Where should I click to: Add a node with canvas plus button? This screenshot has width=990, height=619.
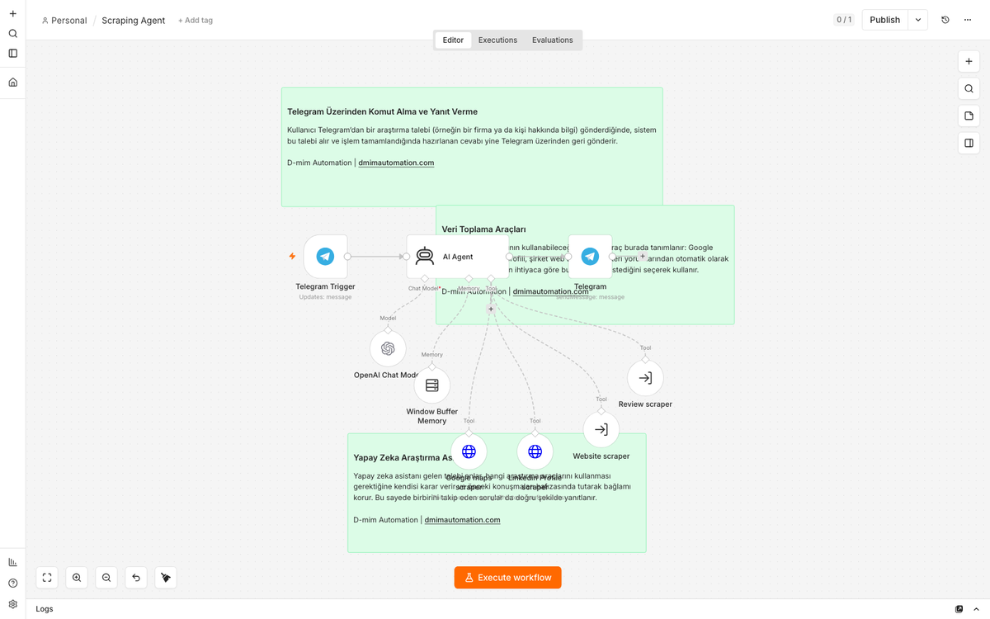click(x=969, y=62)
